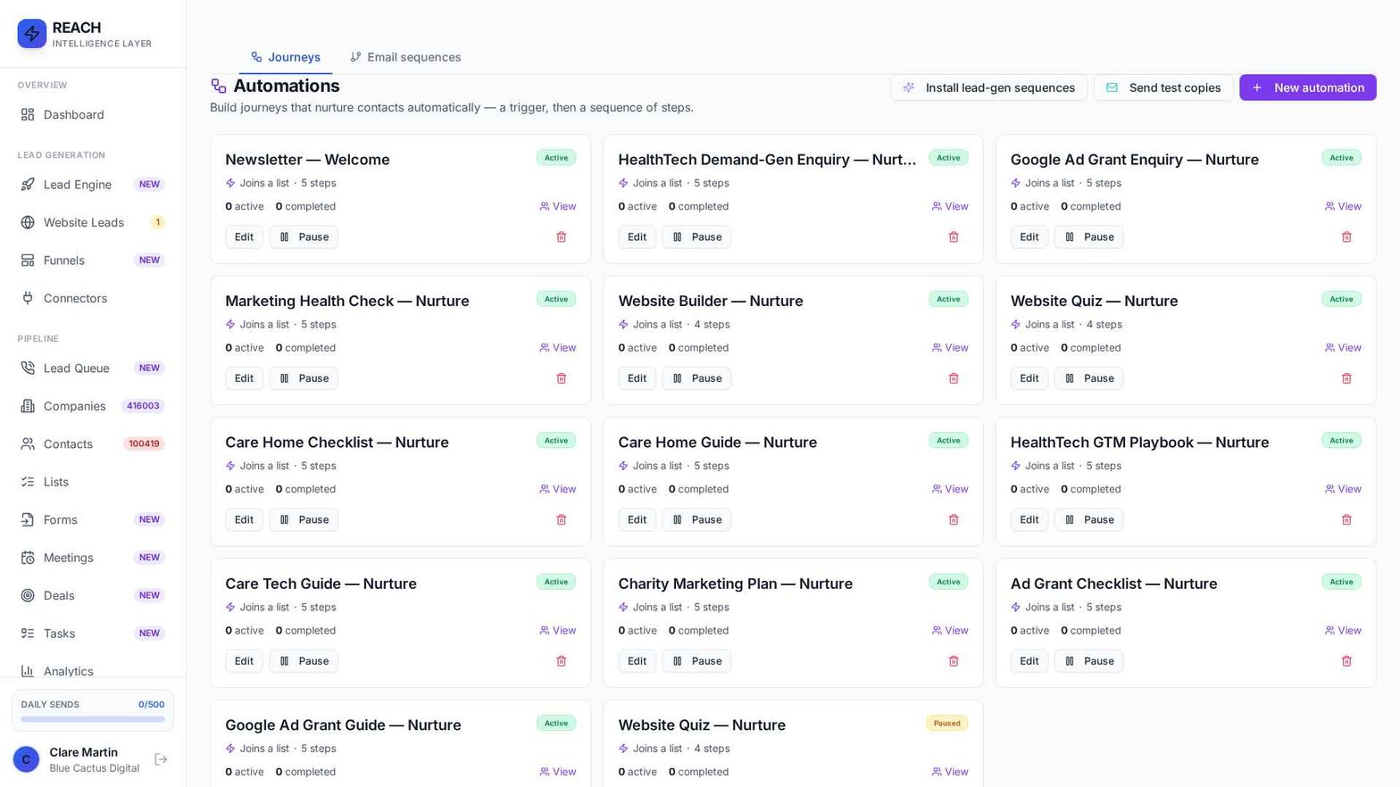Image resolution: width=1400 pixels, height=787 pixels.
Task: Click the Forms icon in the sidebar
Action: click(28, 519)
